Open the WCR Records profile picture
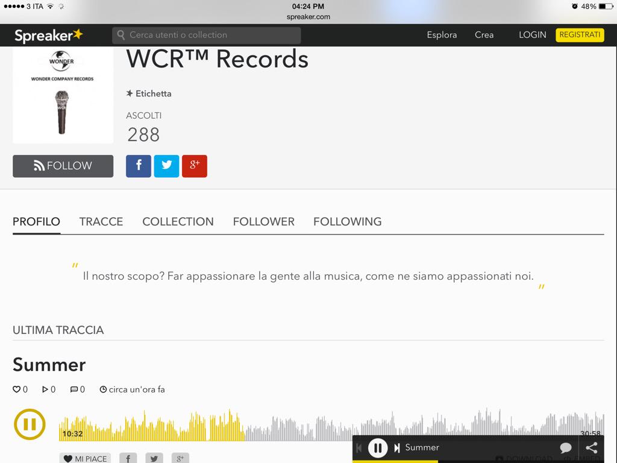617x463 pixels. [x=63, y=95]
